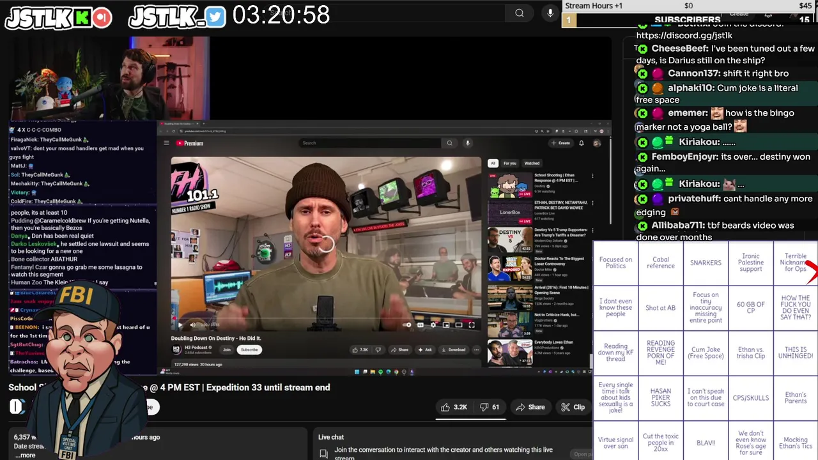Image resolution: width=818 pixels, height=460 pixels.
Task: Switch the video to miniplayer
Action: coord(446,325)
